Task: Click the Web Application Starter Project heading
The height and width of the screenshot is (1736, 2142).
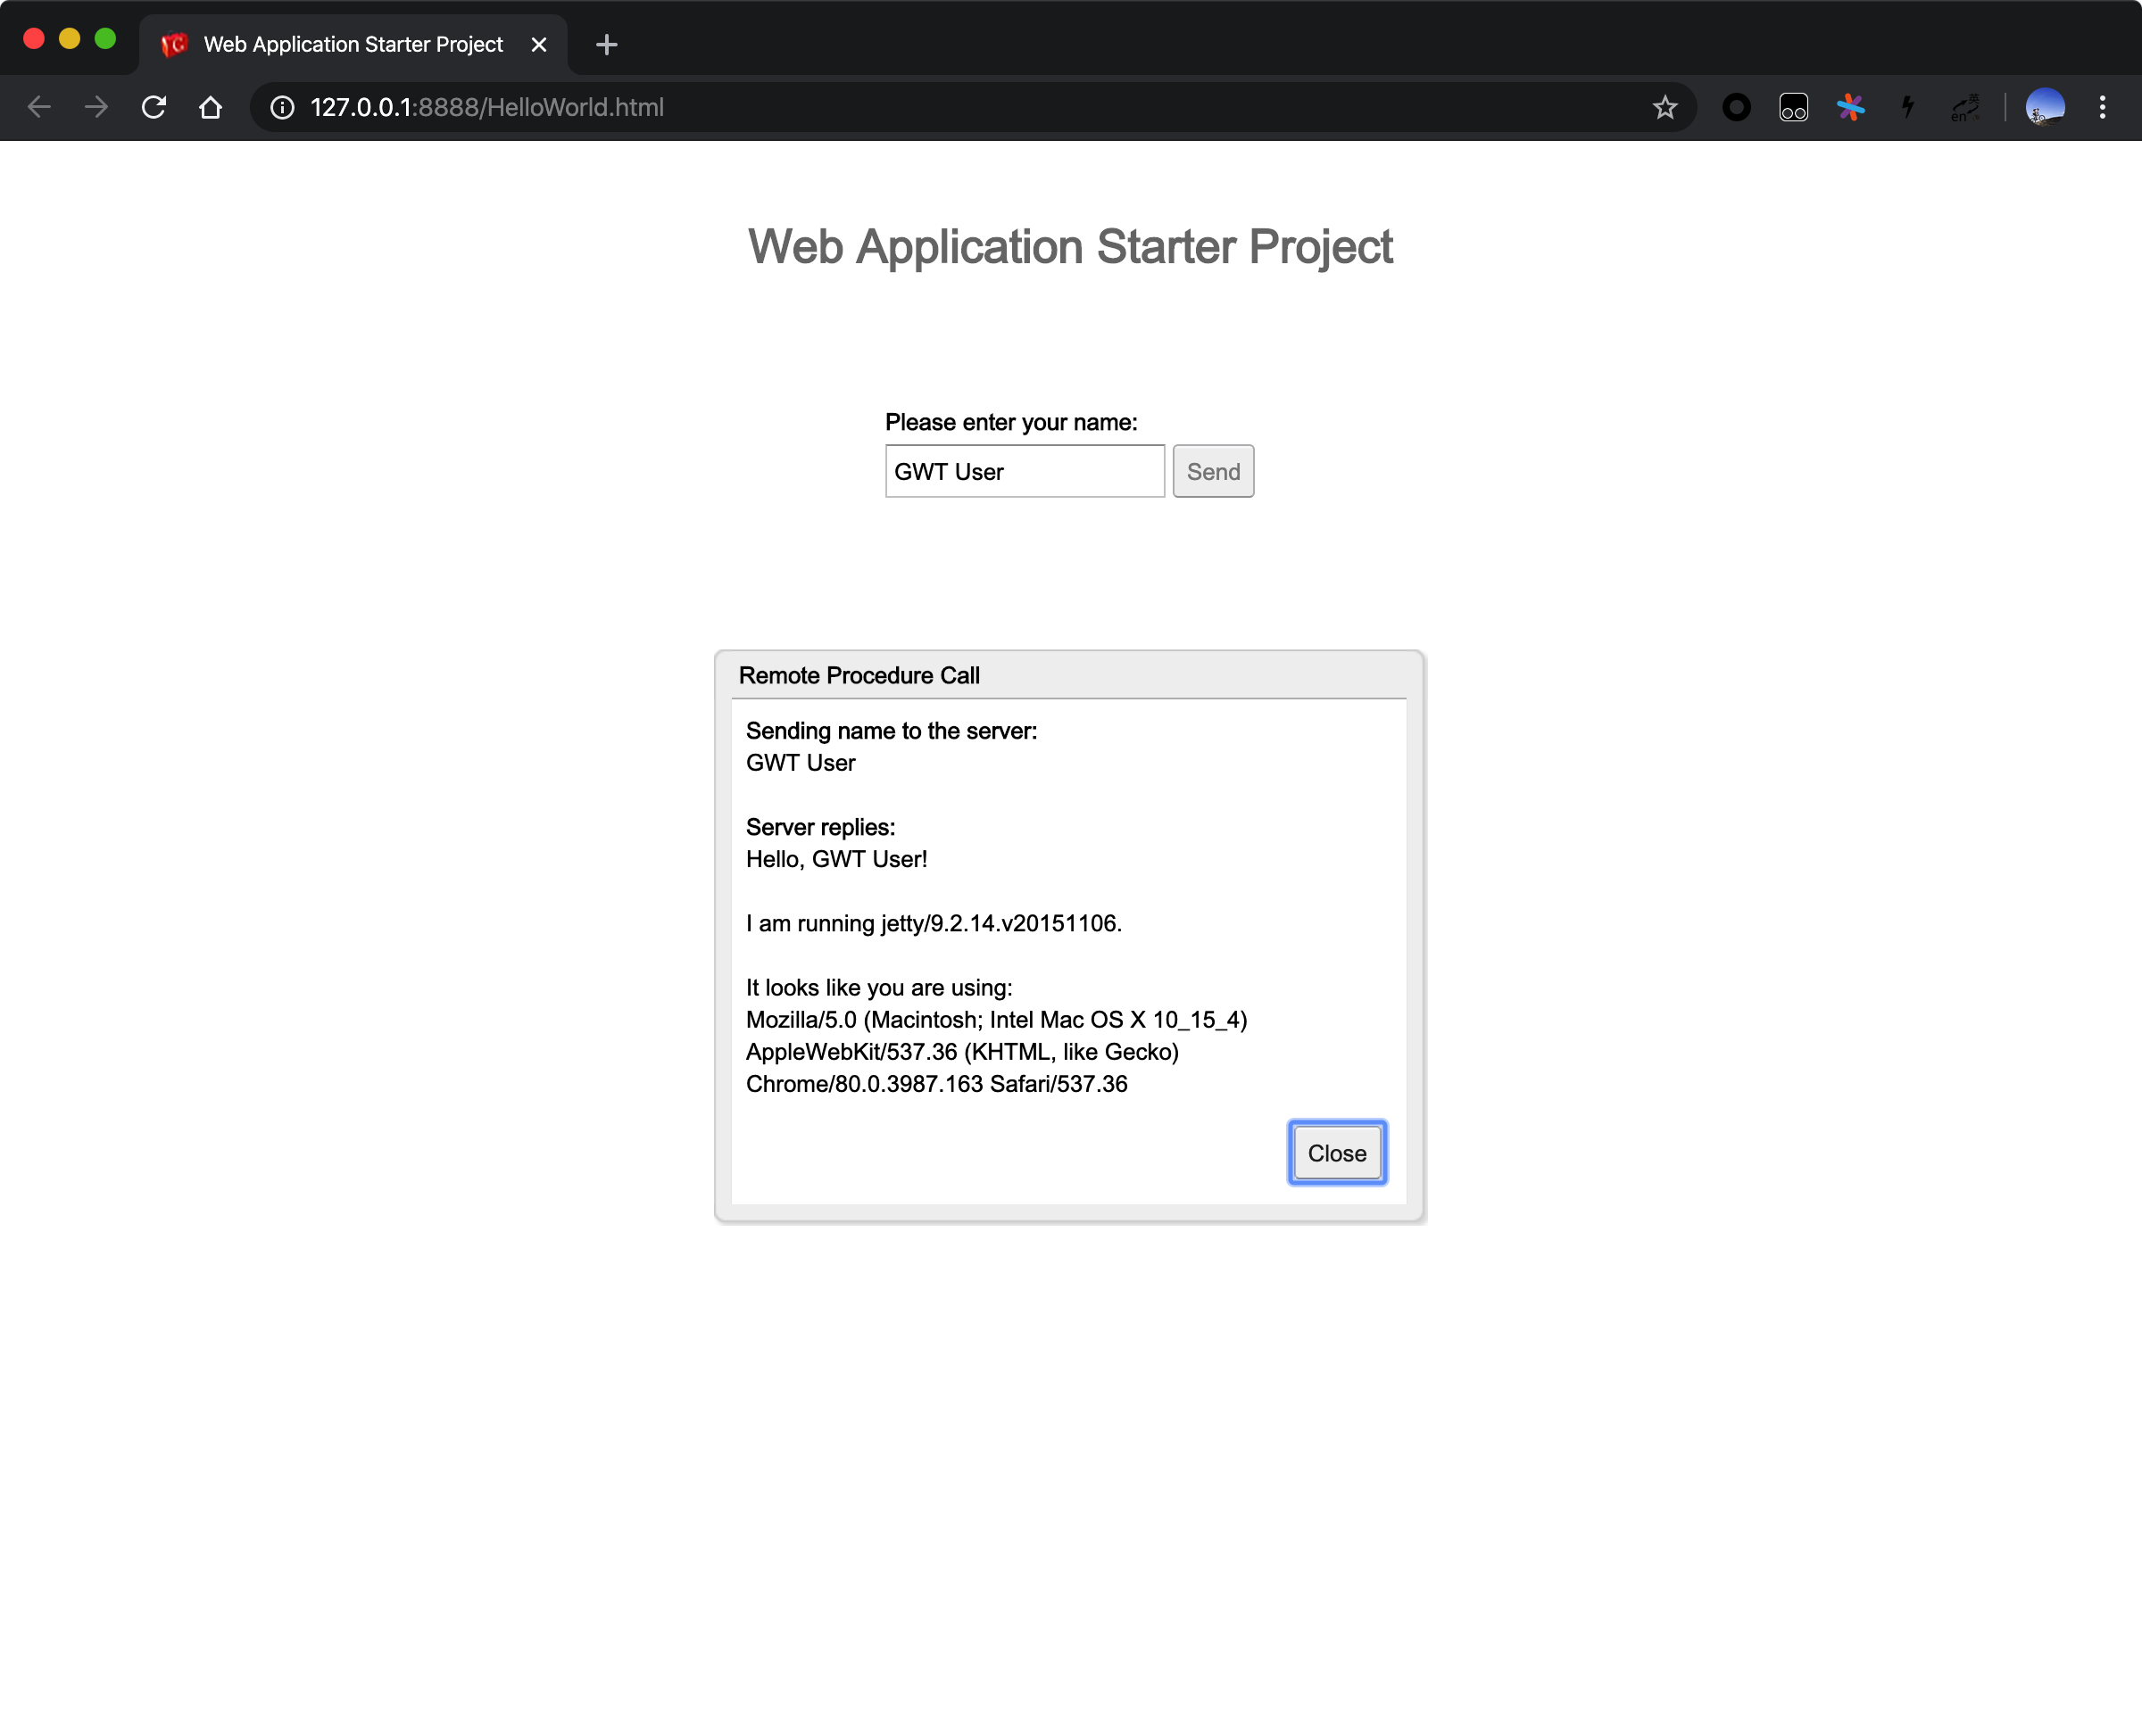Action: (x=1069, y=246)
